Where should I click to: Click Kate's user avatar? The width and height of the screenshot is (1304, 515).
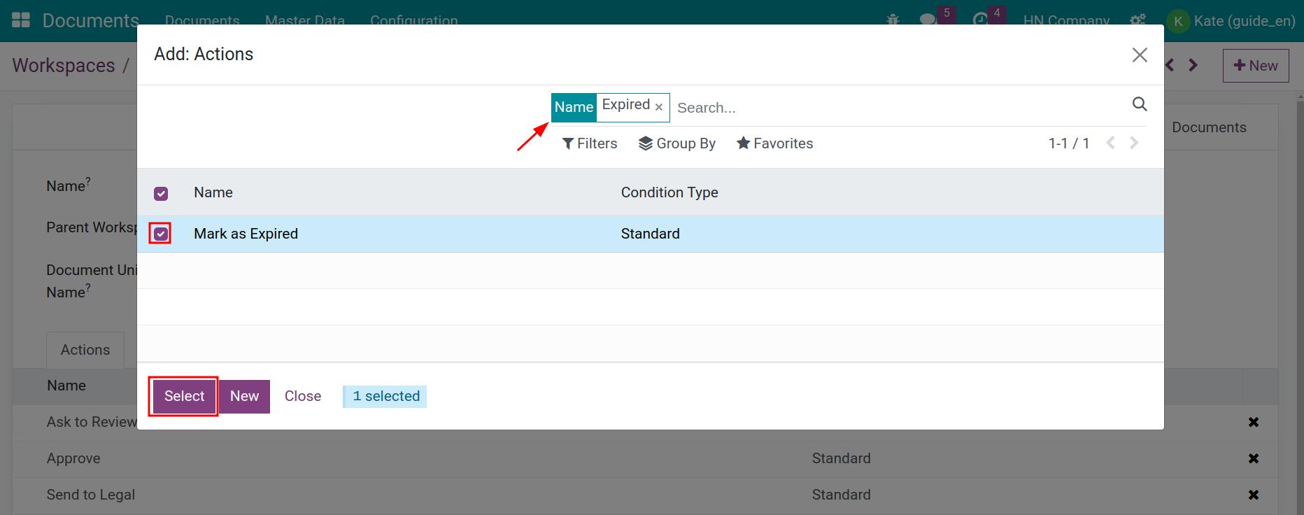click(1178, 21)
